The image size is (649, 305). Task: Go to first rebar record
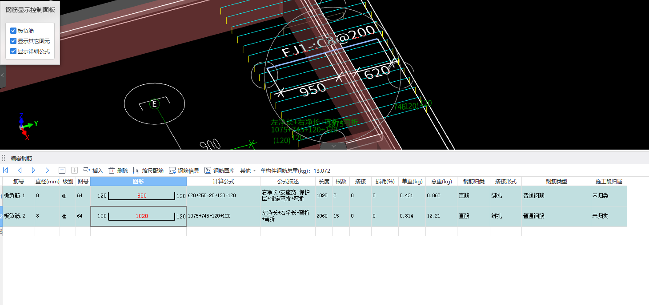tap(5, 170)
